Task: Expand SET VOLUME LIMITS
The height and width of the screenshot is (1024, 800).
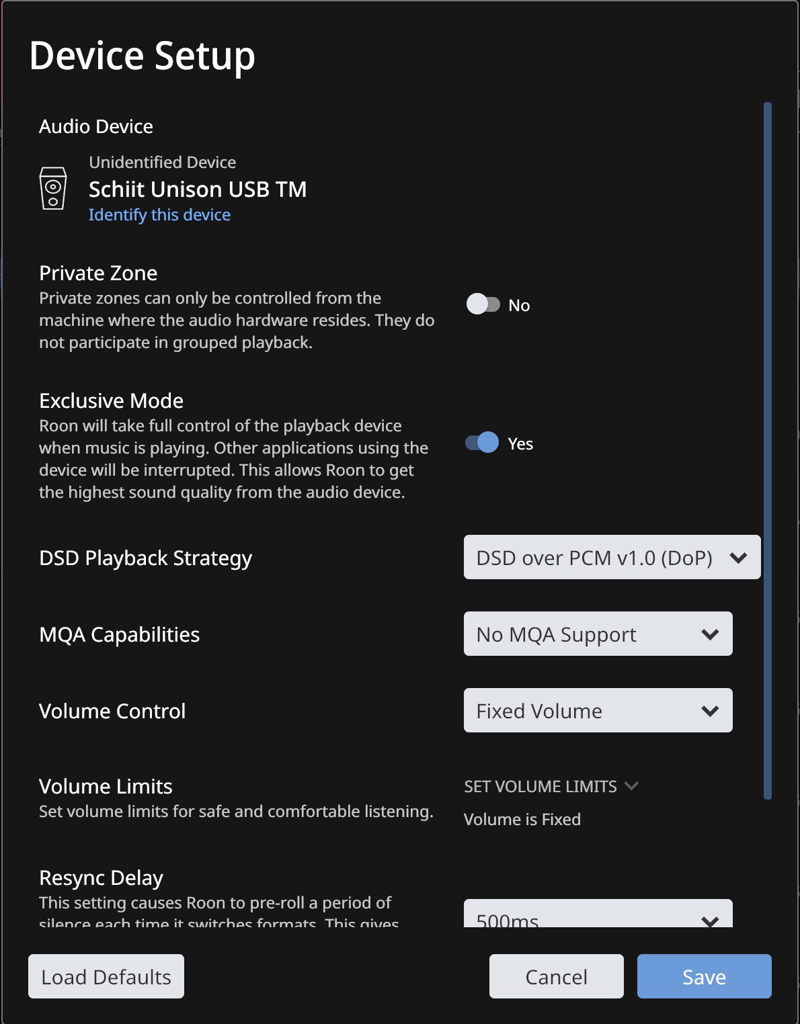Action: pos(551,786)
